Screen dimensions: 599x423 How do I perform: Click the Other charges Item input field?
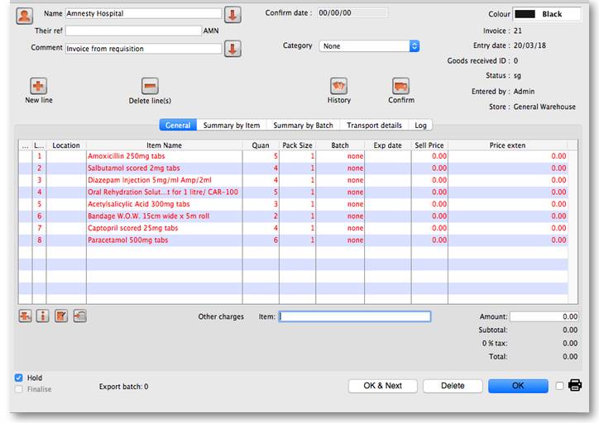point(355,316)
